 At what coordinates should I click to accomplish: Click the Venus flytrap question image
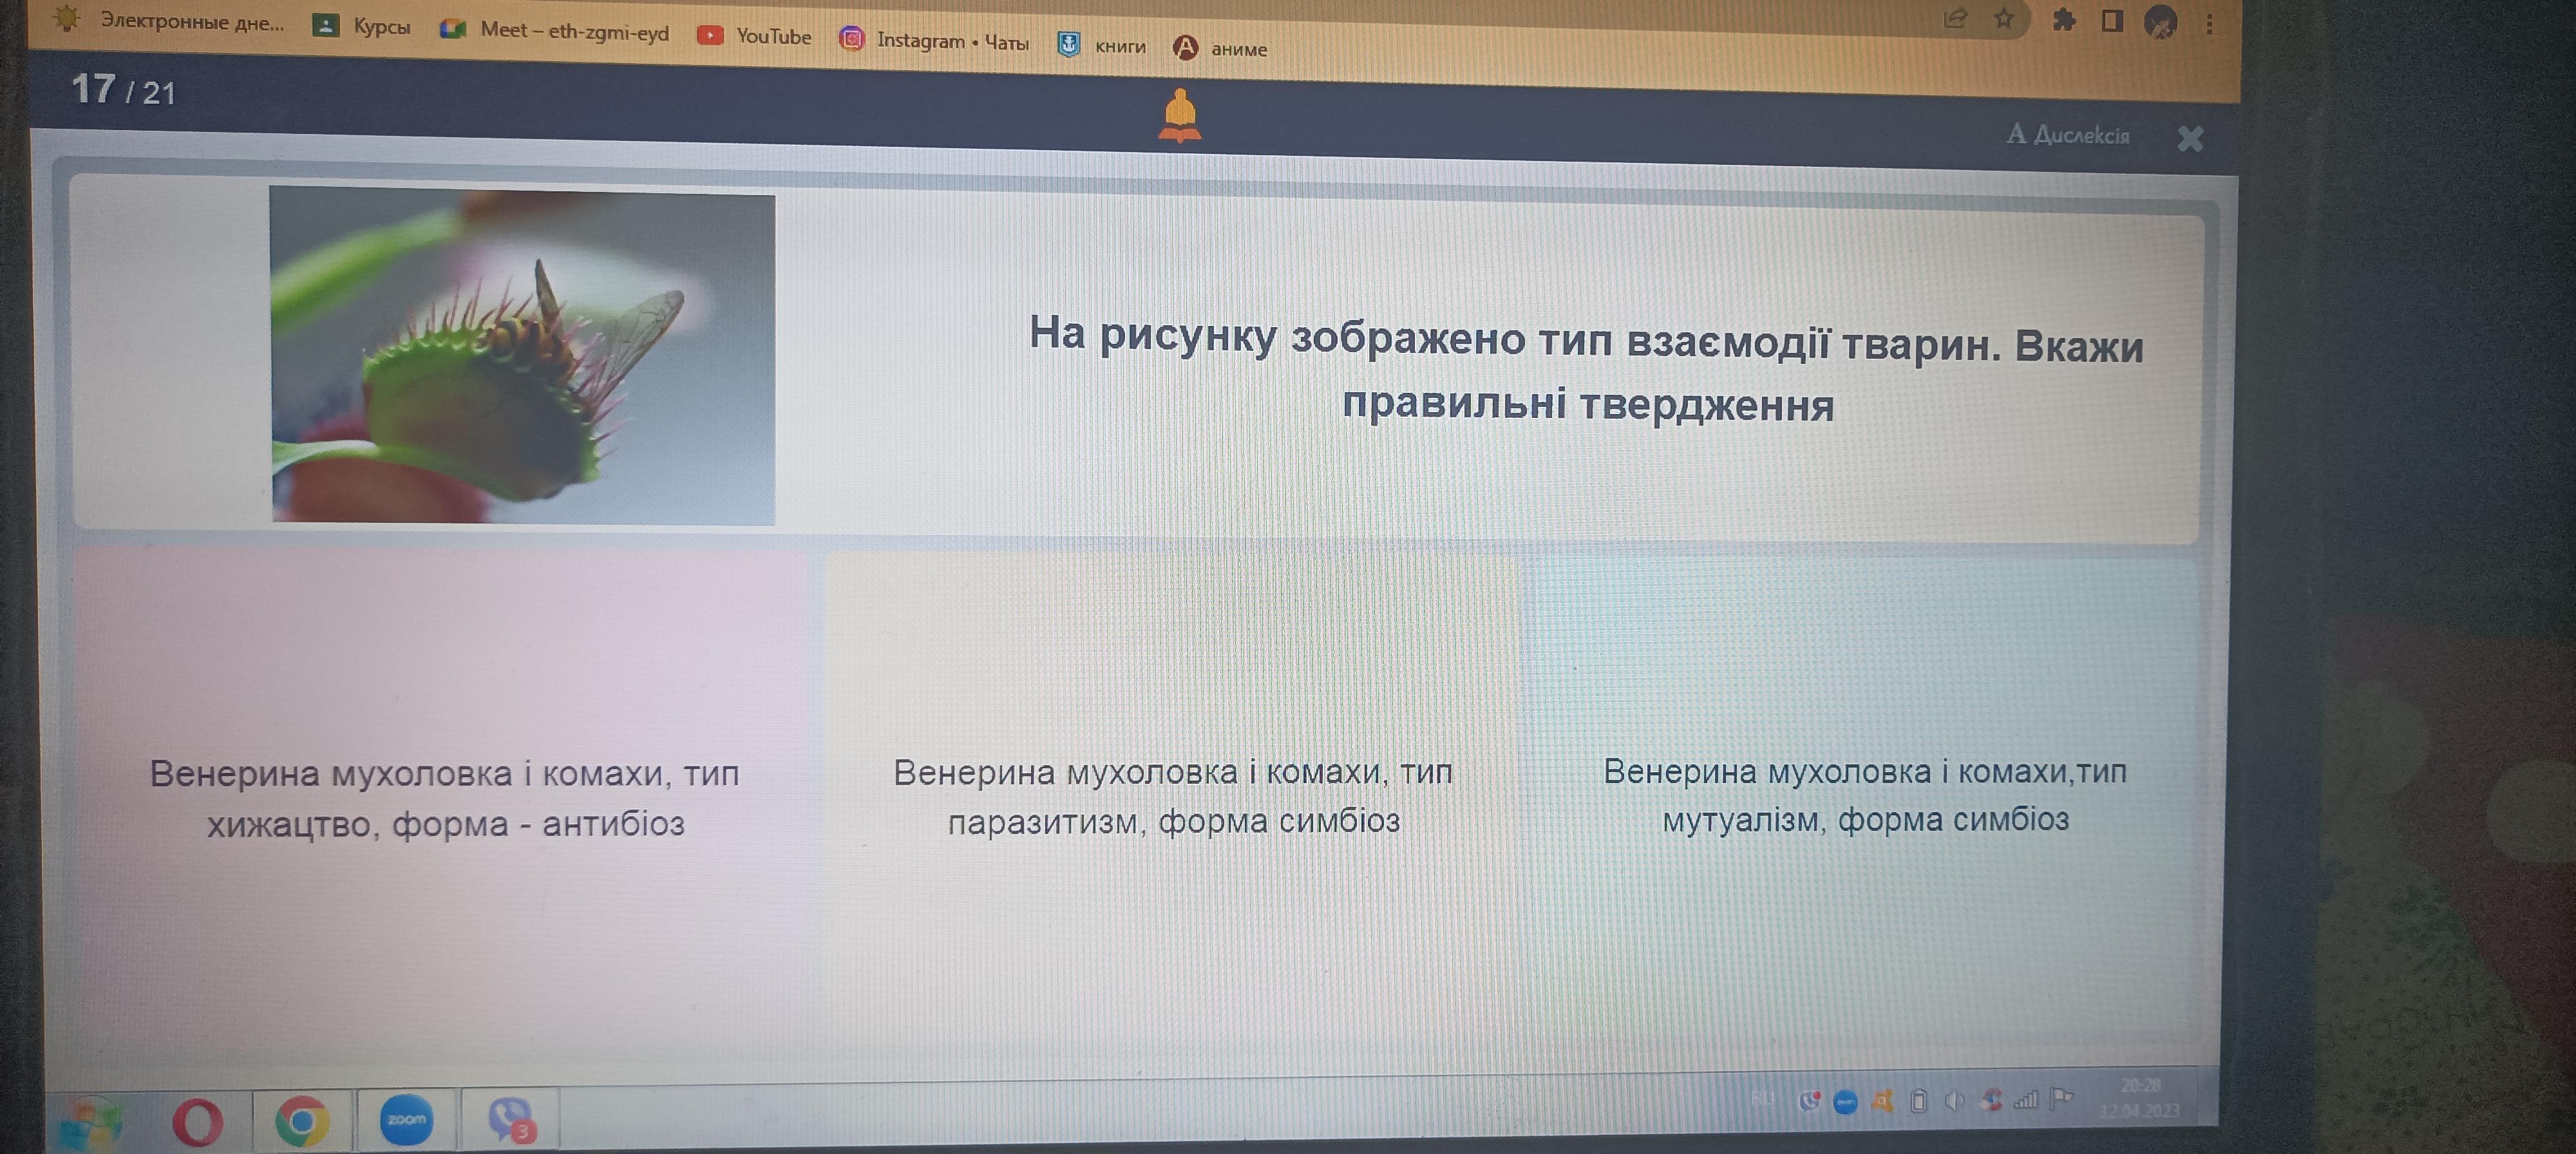click(522, 355)
